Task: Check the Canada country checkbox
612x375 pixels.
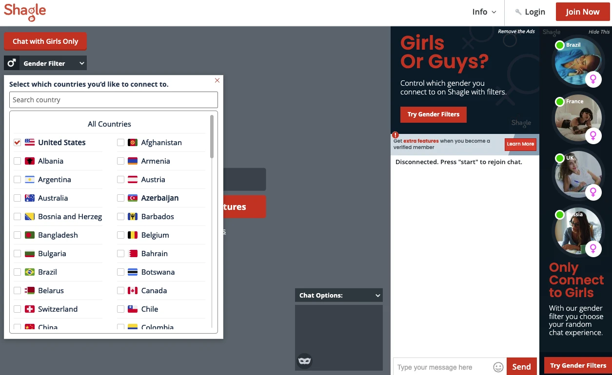Action: pos(120,291)
